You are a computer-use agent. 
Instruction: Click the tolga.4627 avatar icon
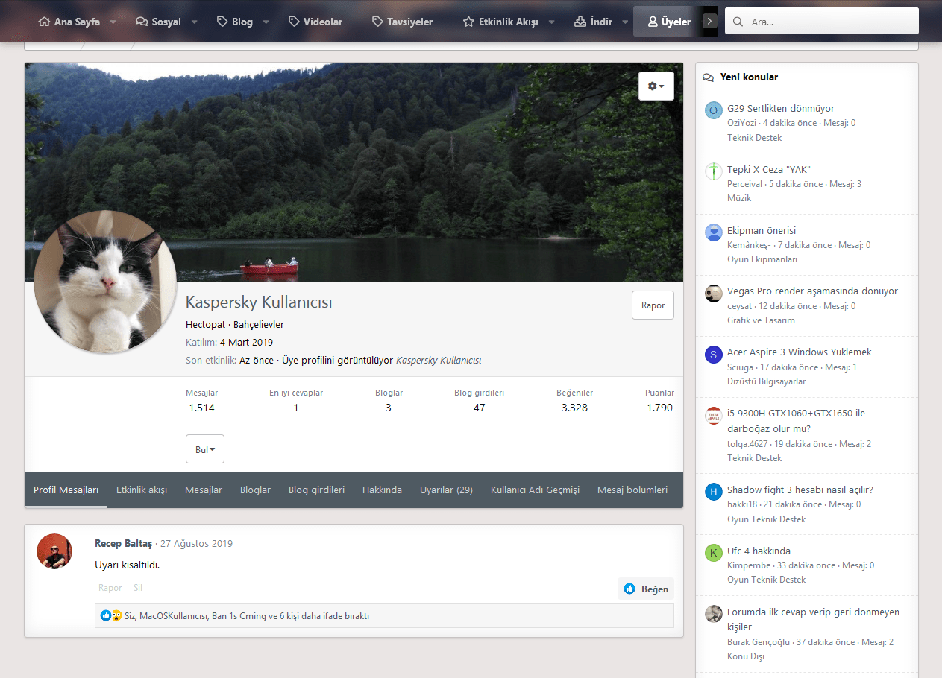[714, 416]
